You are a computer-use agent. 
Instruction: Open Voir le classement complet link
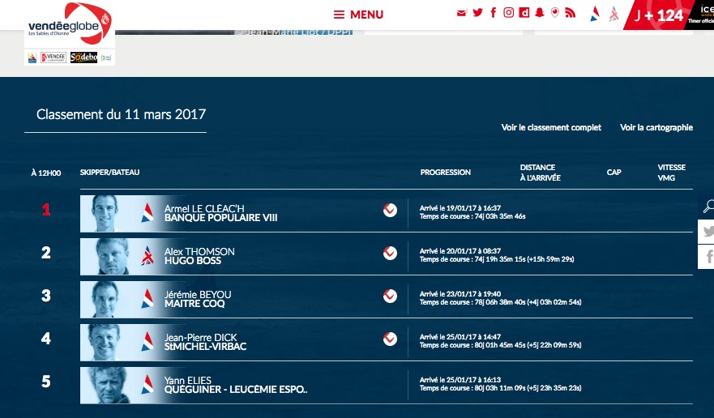point(551,127)
